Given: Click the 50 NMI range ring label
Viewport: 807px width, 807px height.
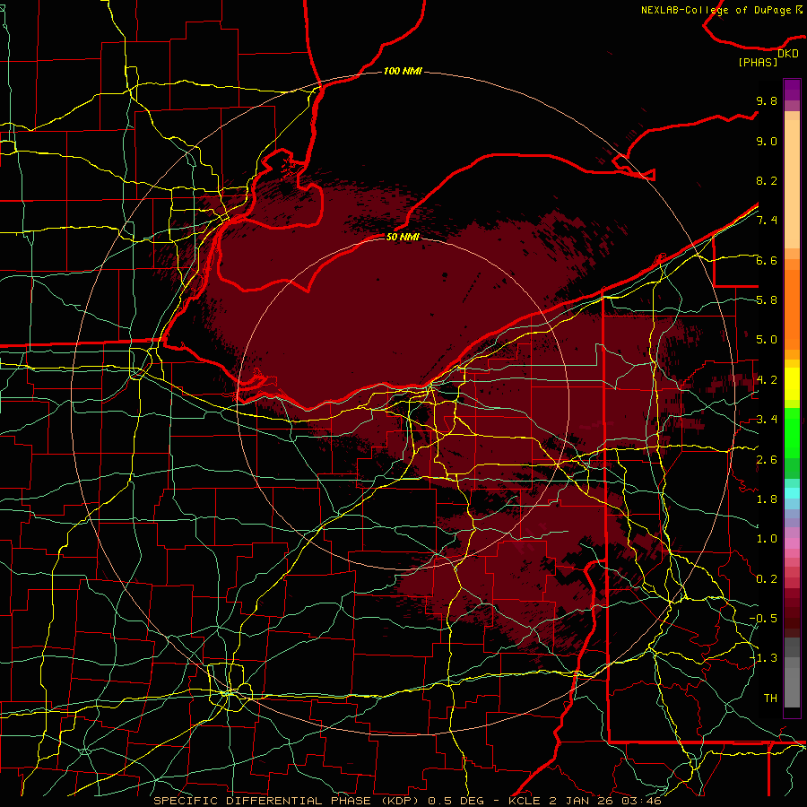Looking at the screenshot, I should tap(403, 237).
